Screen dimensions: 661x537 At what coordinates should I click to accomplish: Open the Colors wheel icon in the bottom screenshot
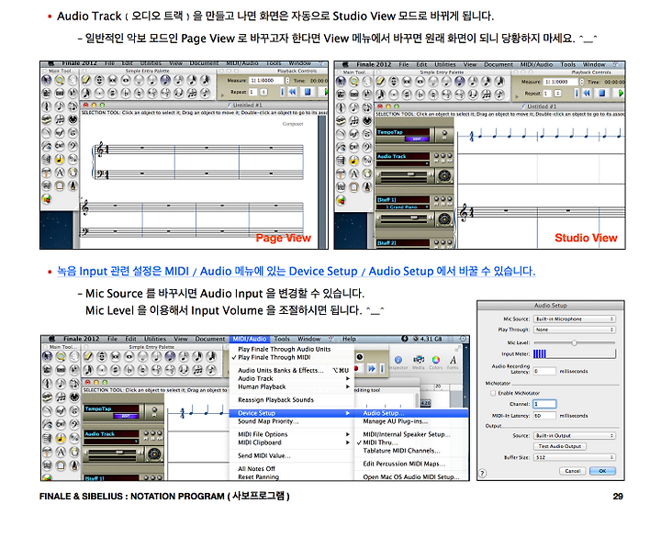pos(436,362)
